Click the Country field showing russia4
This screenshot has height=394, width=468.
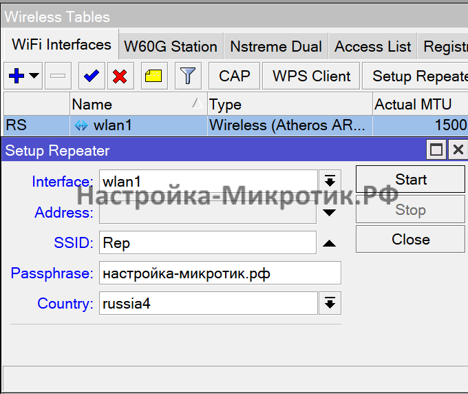208,304
